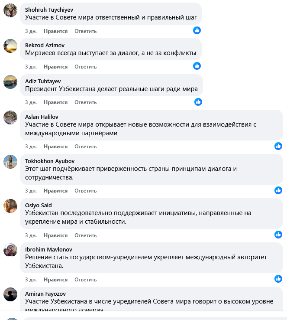Like Adiz Tuhtayev's comment via Нравится

pyautogui.click(x=55, y=102)
